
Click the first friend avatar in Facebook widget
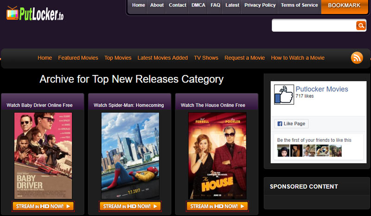283,151
